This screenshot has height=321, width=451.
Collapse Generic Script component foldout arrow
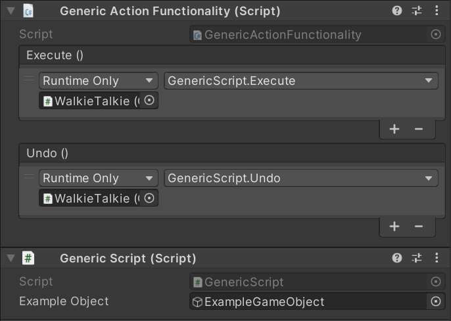click(x=10, y=259)
